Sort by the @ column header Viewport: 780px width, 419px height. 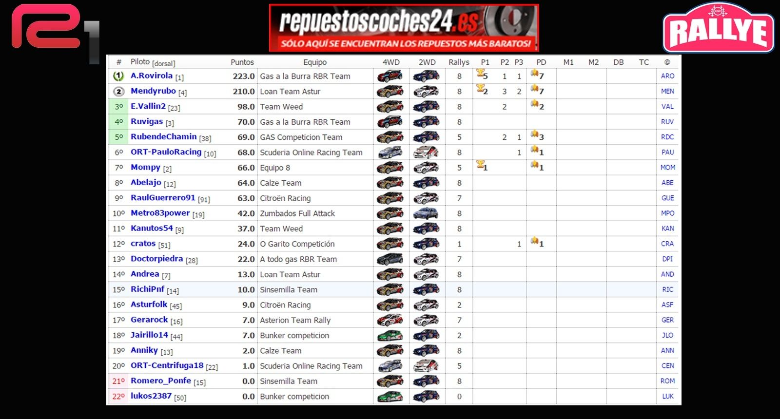click(x=667, y=62)
